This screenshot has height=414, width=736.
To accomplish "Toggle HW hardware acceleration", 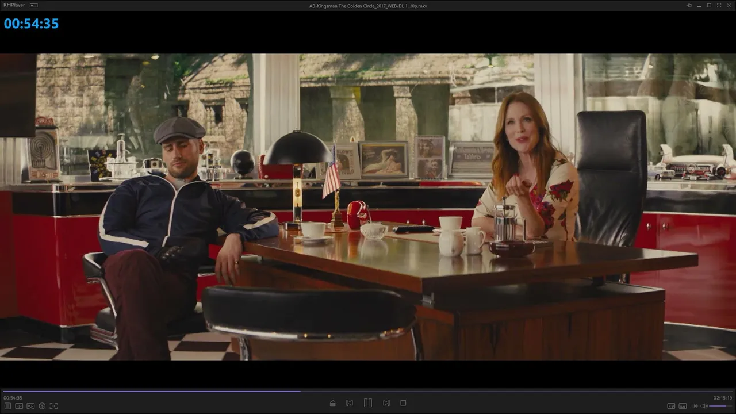I will 670,406.
